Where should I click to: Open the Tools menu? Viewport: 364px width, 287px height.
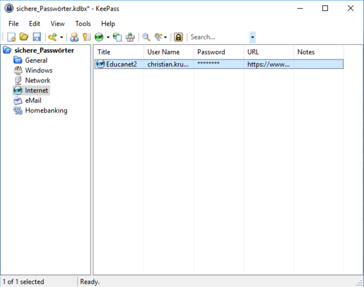point(83,24)
